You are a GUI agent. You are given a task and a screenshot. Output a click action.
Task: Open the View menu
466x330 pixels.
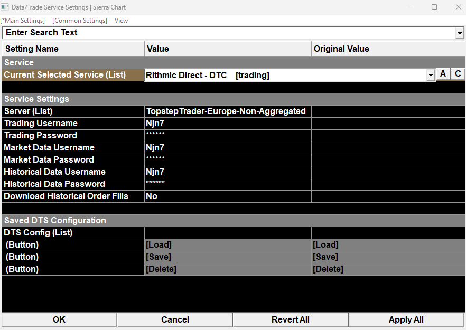122,21
